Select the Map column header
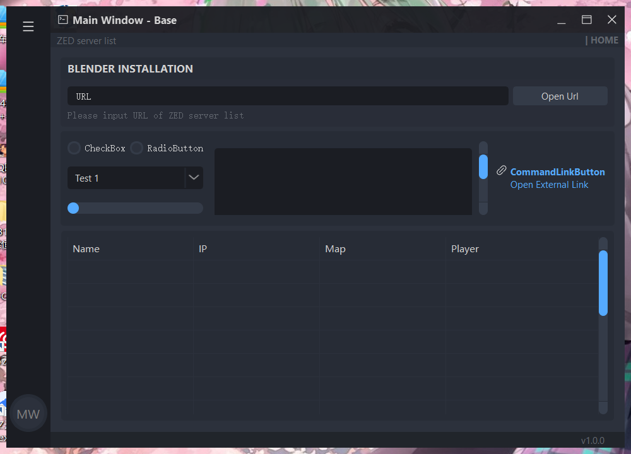The image size is (631, 454). coord(335,249)
